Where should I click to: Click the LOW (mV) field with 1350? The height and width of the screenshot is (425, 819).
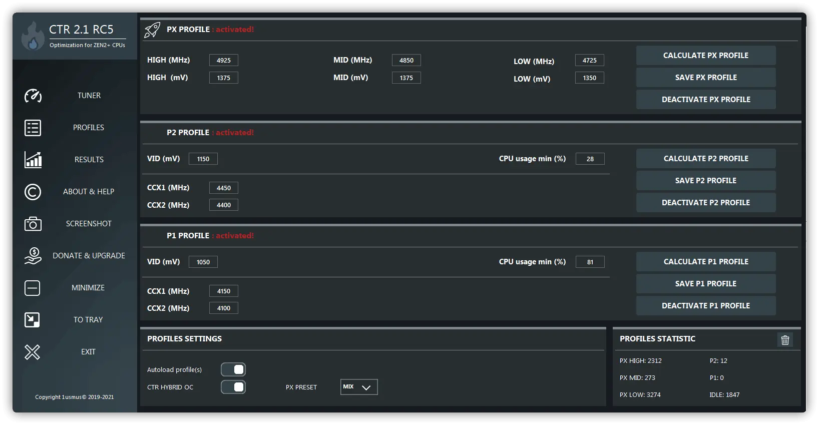[x=590, y=78]
